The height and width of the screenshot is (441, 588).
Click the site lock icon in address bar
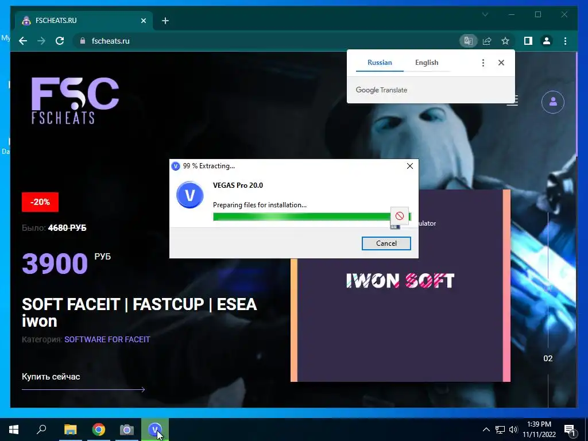tap(83, 41)
